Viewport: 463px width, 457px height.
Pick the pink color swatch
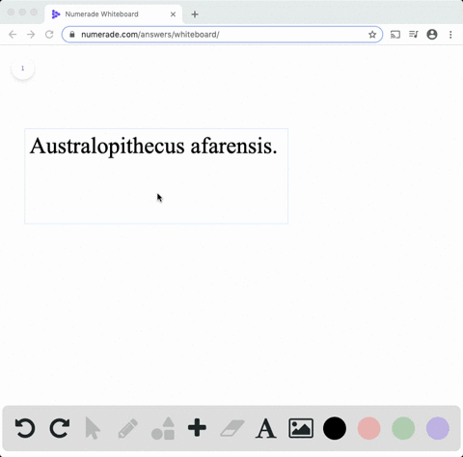click(x=369, y=428)
